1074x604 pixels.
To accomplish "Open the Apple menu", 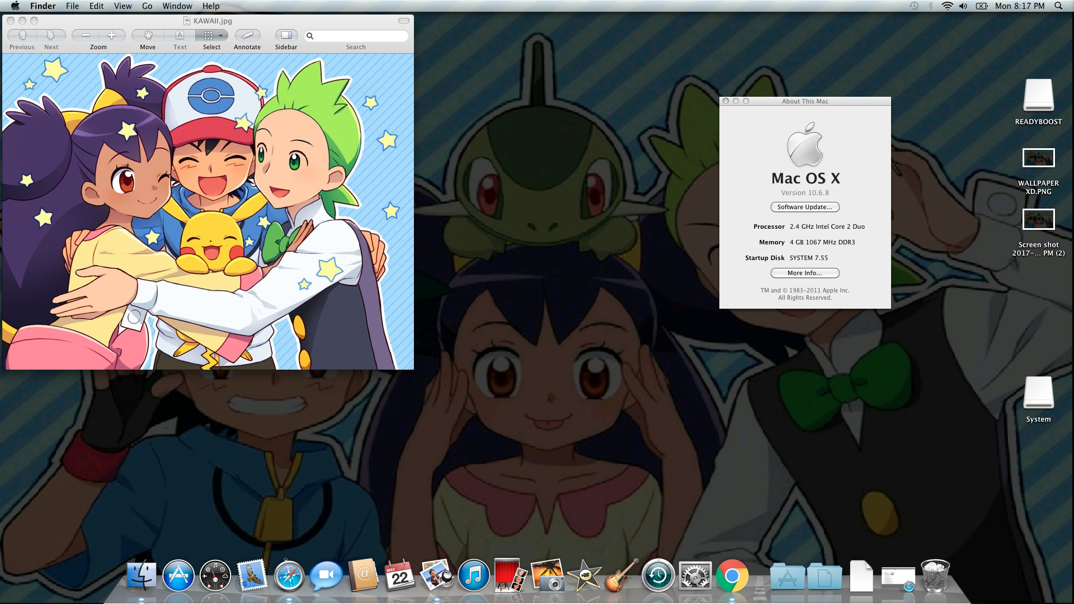I will tap(15, 6).
